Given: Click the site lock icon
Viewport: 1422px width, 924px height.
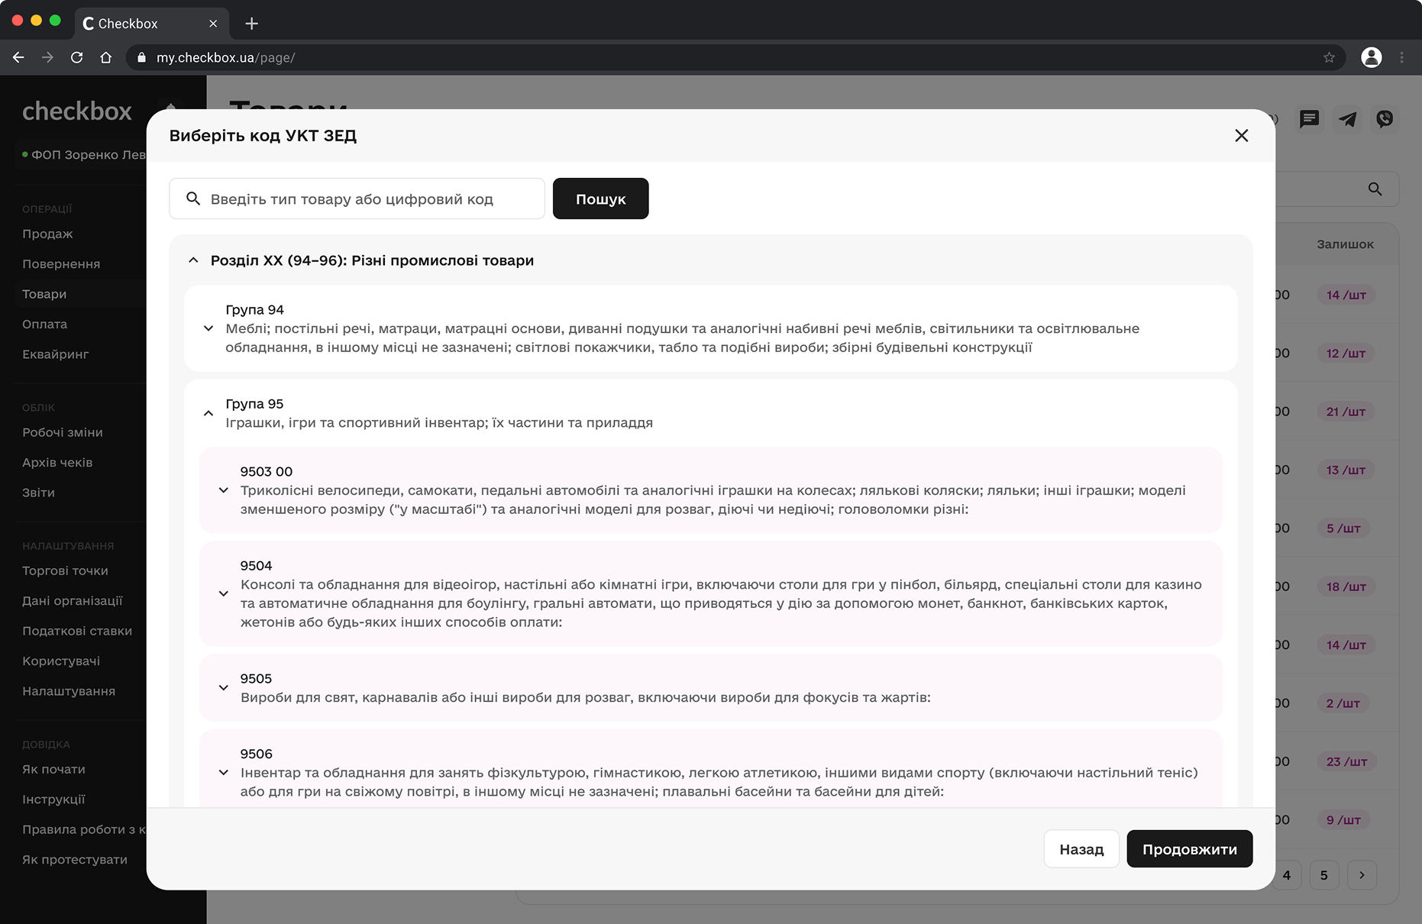Looking at the screenshot, I should tap(141, 57).
